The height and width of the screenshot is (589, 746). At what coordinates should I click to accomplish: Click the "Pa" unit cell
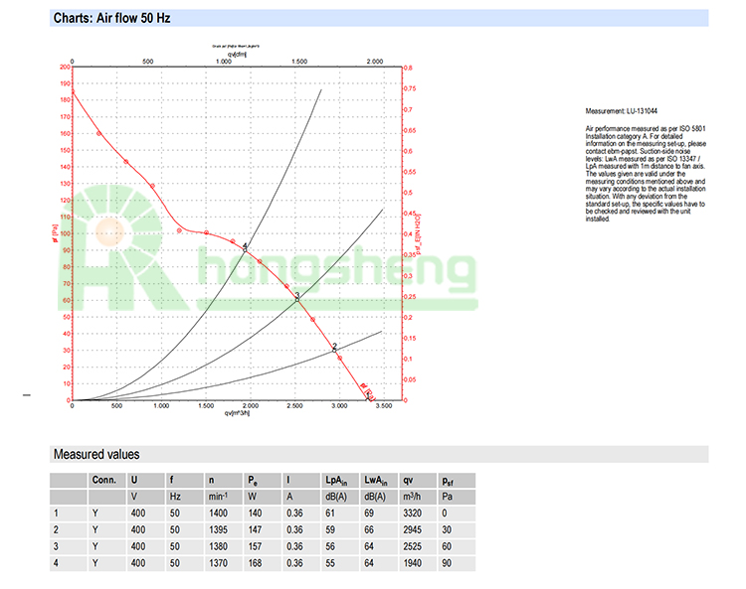448,497
